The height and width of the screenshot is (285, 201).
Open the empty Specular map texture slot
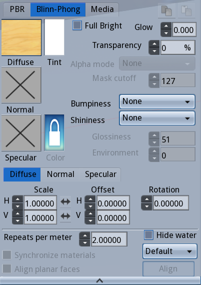pyautogui.click(x=21, y=133)
